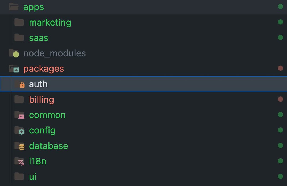Click the pink share icon on common folder

pos(21,116)
